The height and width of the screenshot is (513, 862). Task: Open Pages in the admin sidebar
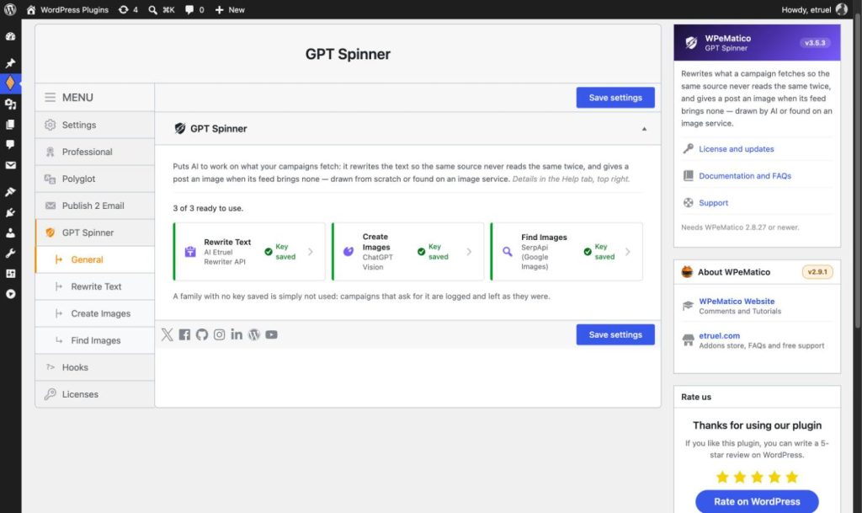click(x=10, y=125)
